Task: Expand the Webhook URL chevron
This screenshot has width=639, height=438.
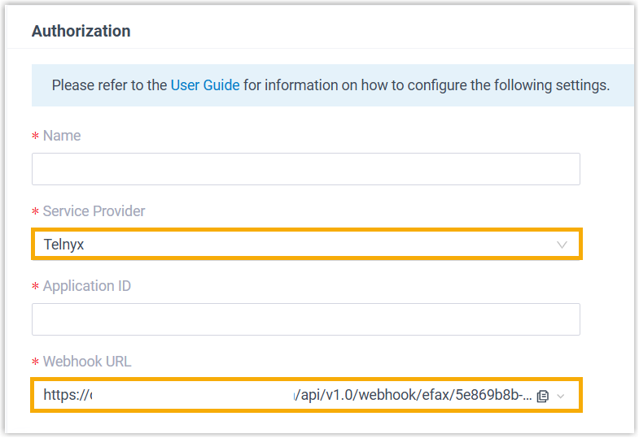Action: tap(560, 396)
